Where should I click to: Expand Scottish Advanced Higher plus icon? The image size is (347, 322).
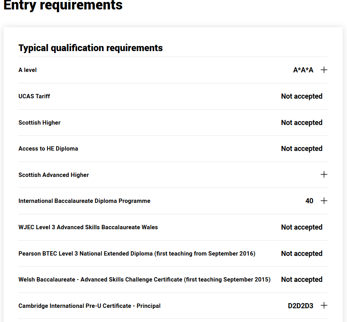tap(324, 175)
